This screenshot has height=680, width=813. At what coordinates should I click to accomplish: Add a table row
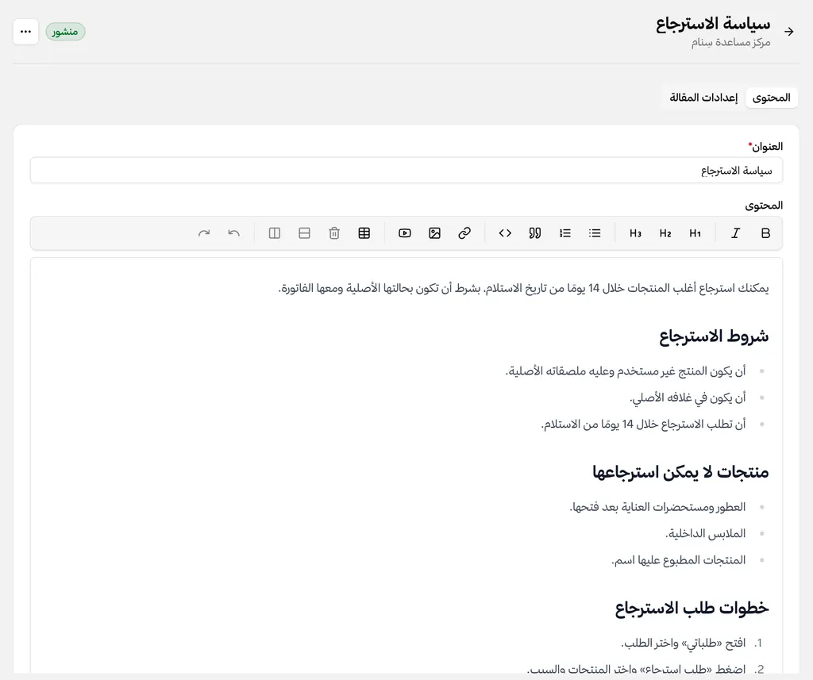(304, 233)
